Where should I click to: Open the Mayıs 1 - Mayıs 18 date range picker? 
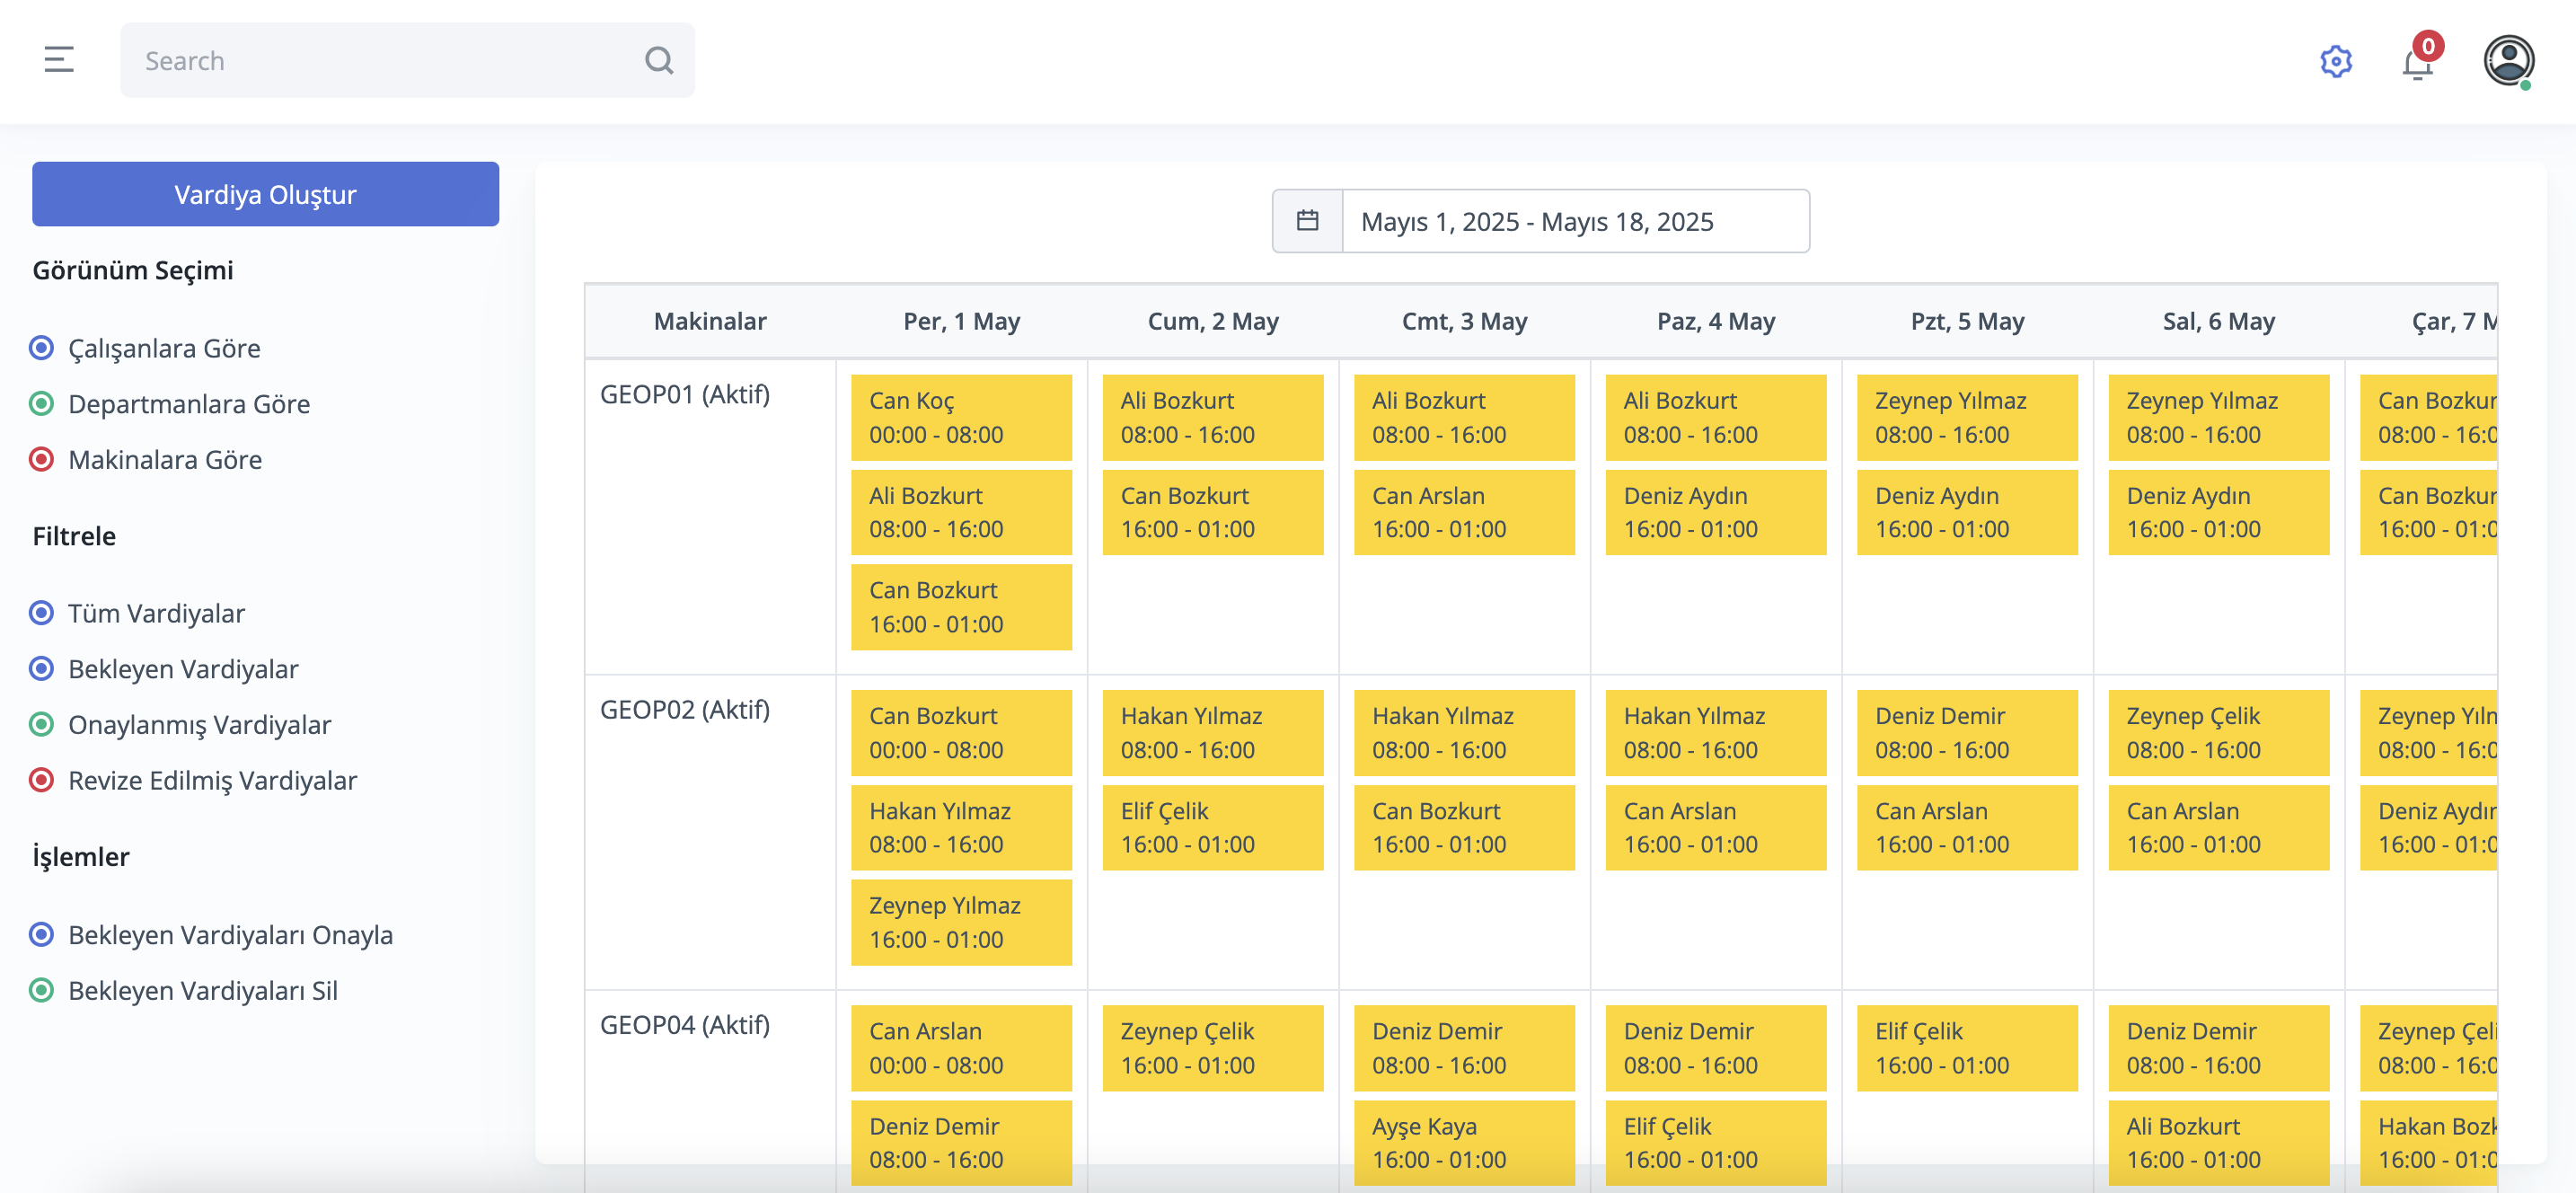pyautogui.click(x=1575, y=221)
